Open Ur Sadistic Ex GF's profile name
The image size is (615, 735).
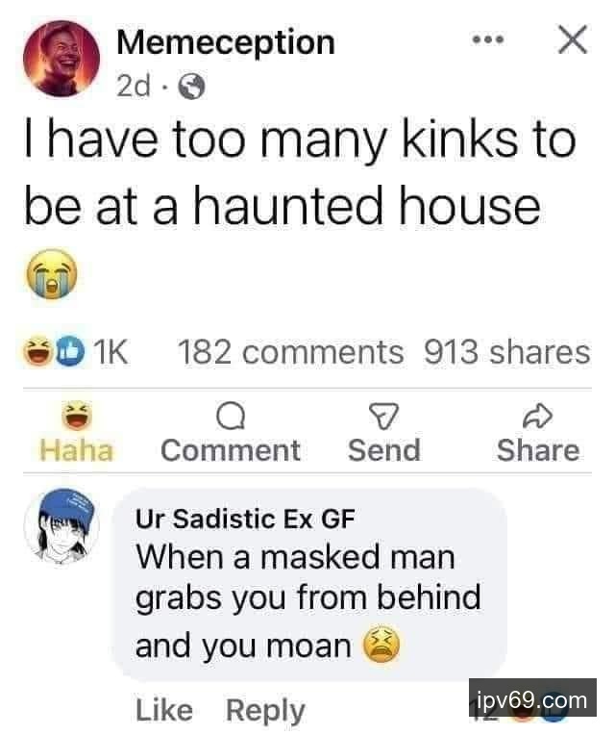(245, 519)
